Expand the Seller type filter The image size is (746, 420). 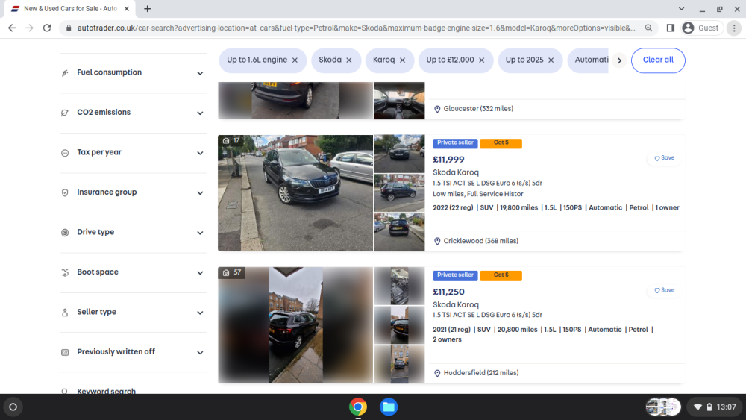pos(133,313)
